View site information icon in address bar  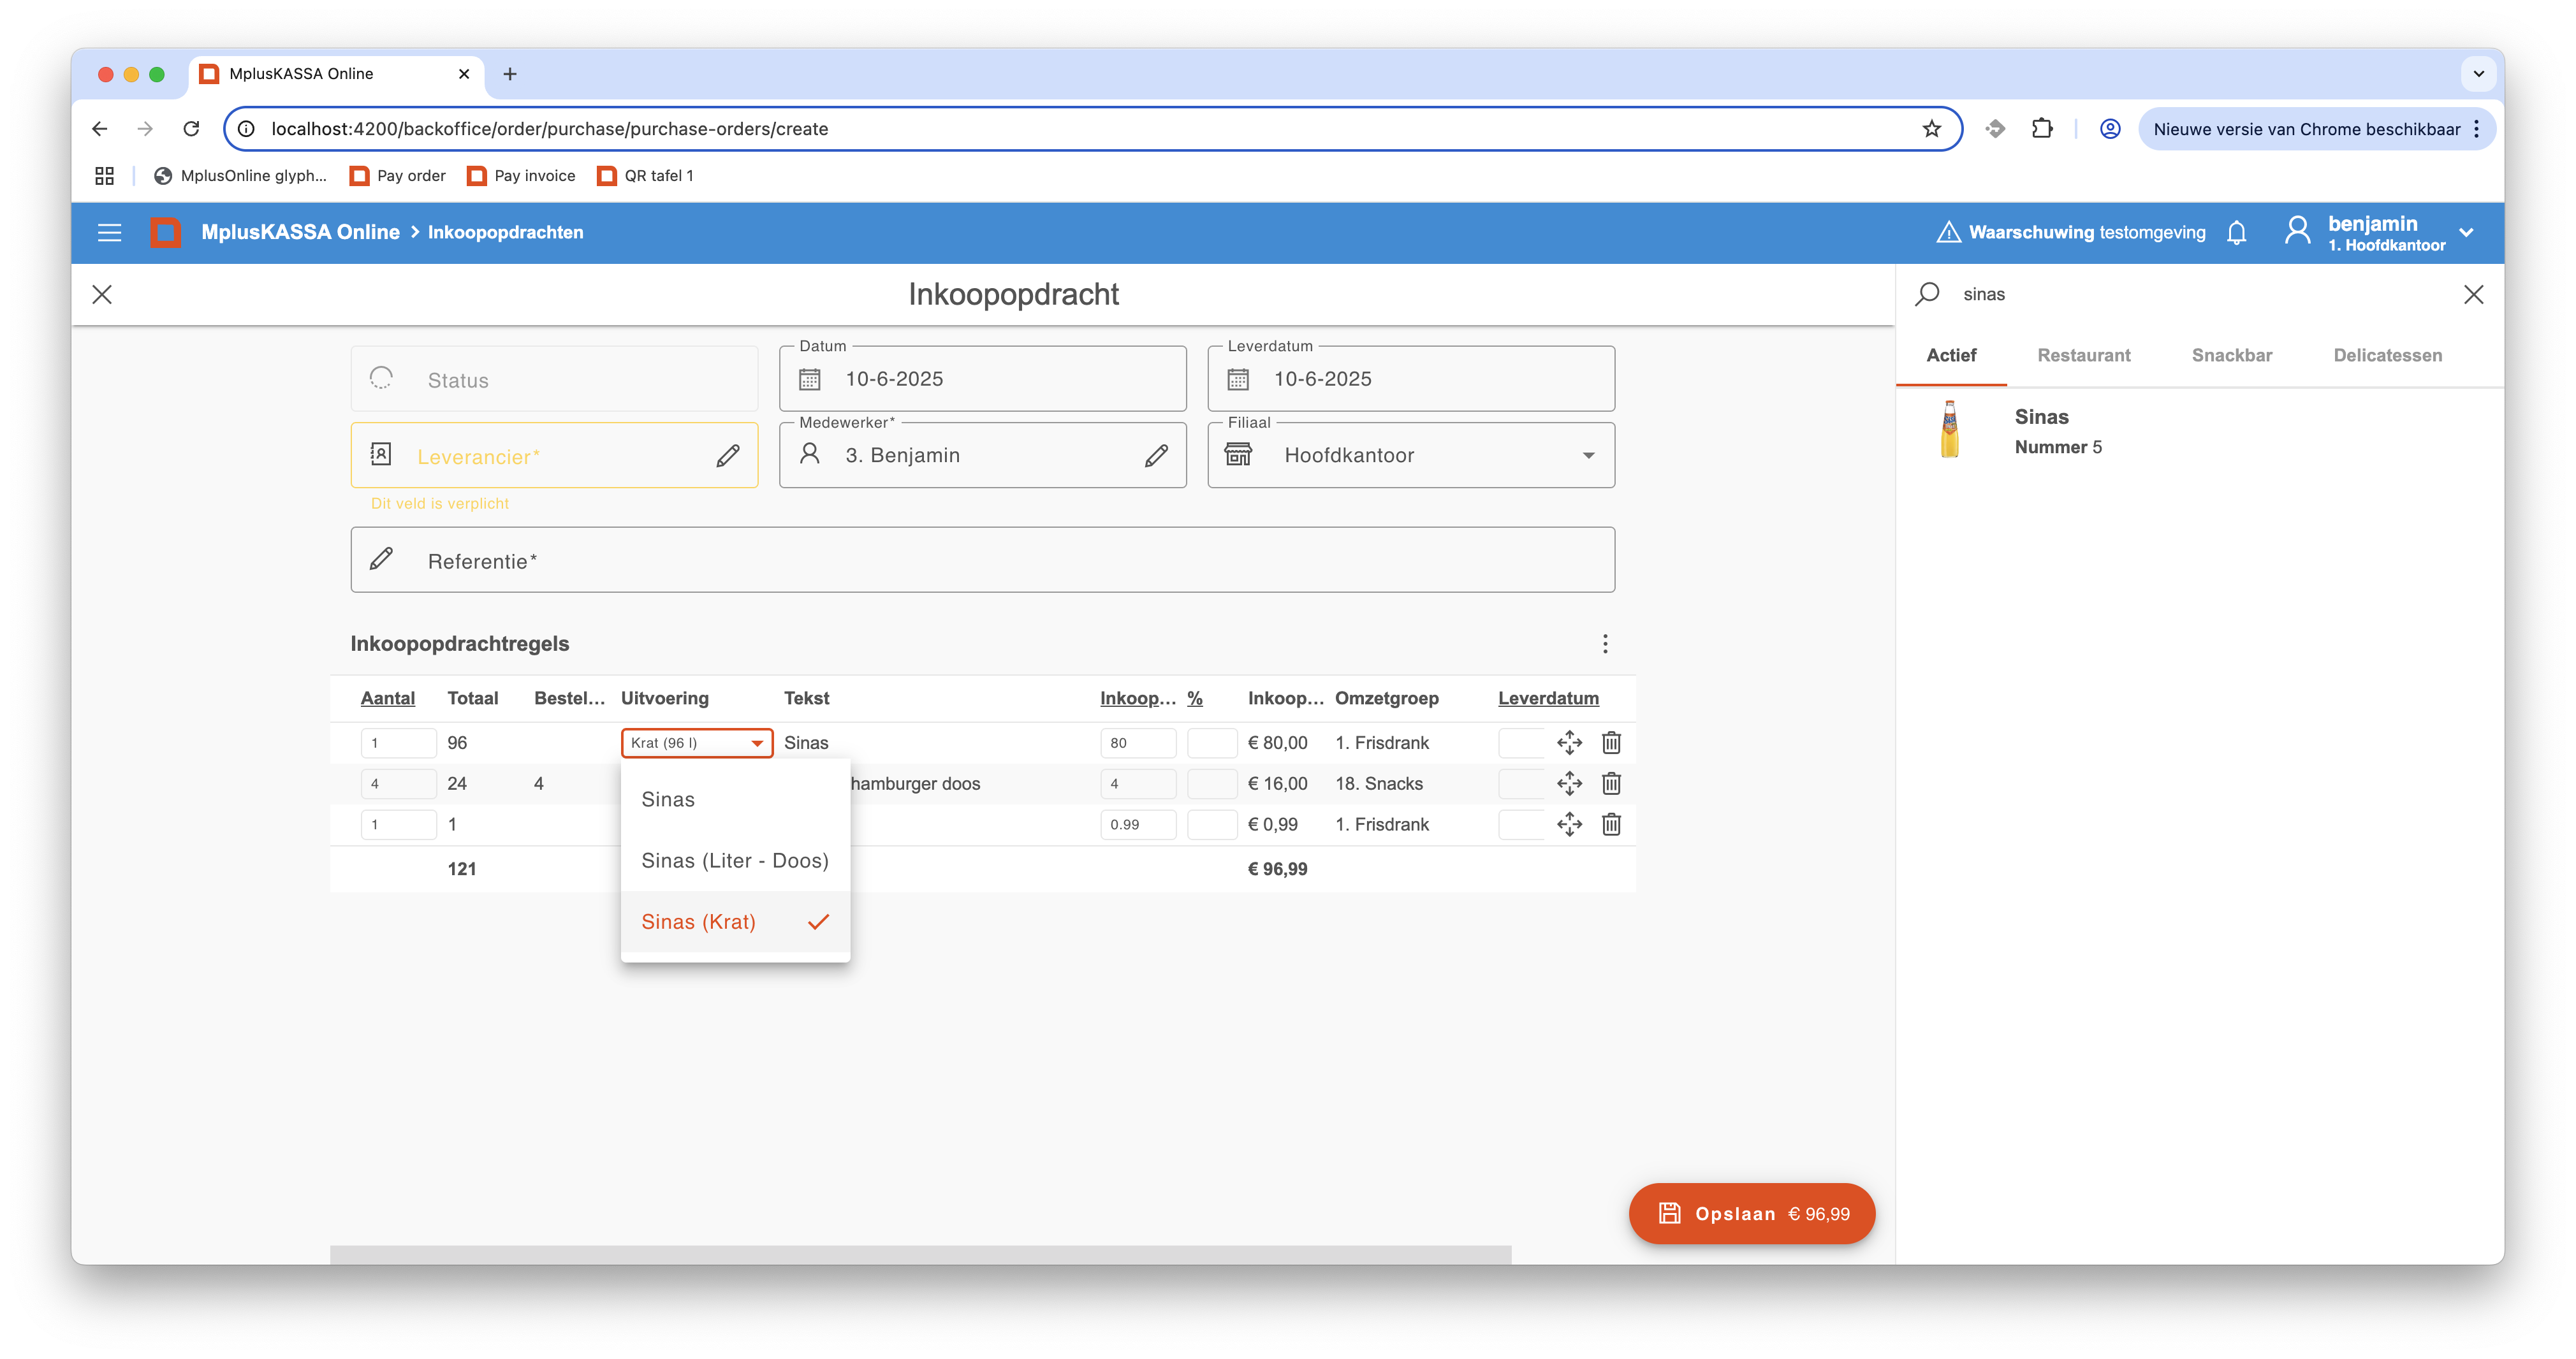click(246, 129)
